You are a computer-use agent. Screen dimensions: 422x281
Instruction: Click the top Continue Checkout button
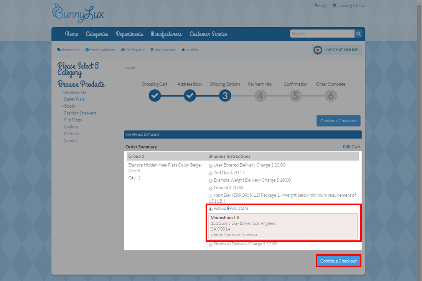338,121
